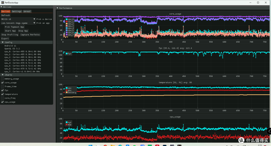This screenshot has width=271, height=146.
Task: Click the cpu_3 Cortex-A55 config row
Action: tap(23, 60)
